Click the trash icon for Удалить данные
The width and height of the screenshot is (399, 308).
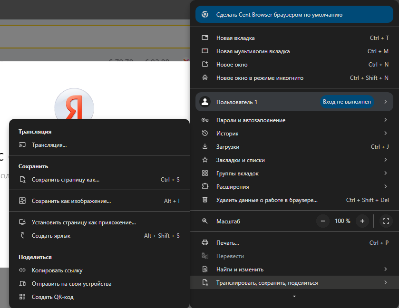(x=205, y=200)
